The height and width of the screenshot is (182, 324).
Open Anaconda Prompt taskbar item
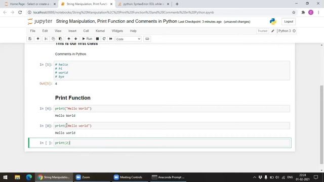[x=168, y=177]
